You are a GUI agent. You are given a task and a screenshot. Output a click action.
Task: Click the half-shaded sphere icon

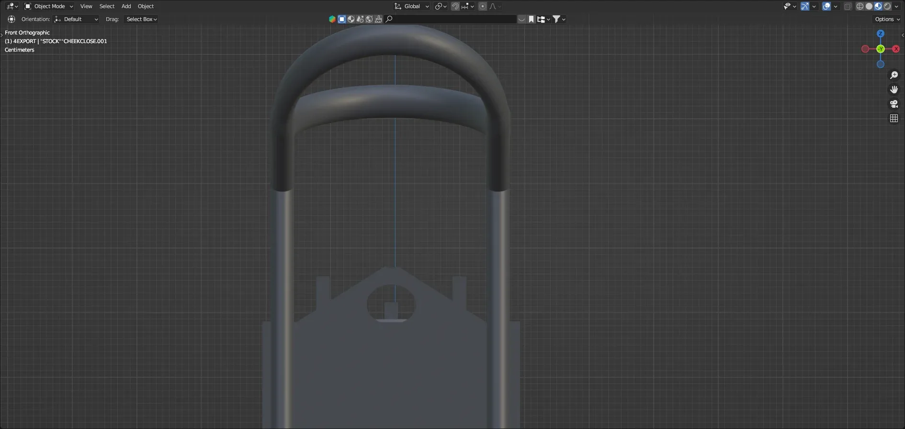pyautogui.click(x=351, y=19)
